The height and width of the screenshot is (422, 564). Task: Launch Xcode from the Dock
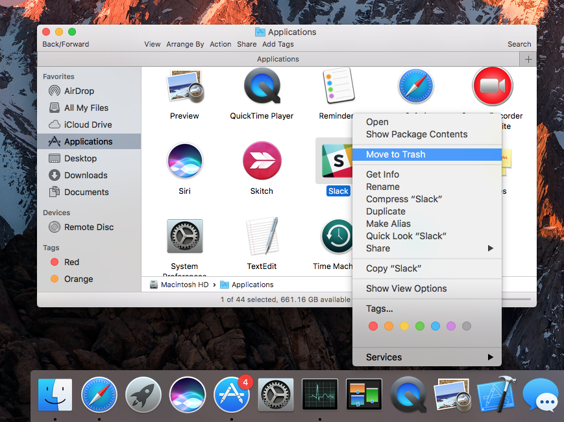coord(496,394)
